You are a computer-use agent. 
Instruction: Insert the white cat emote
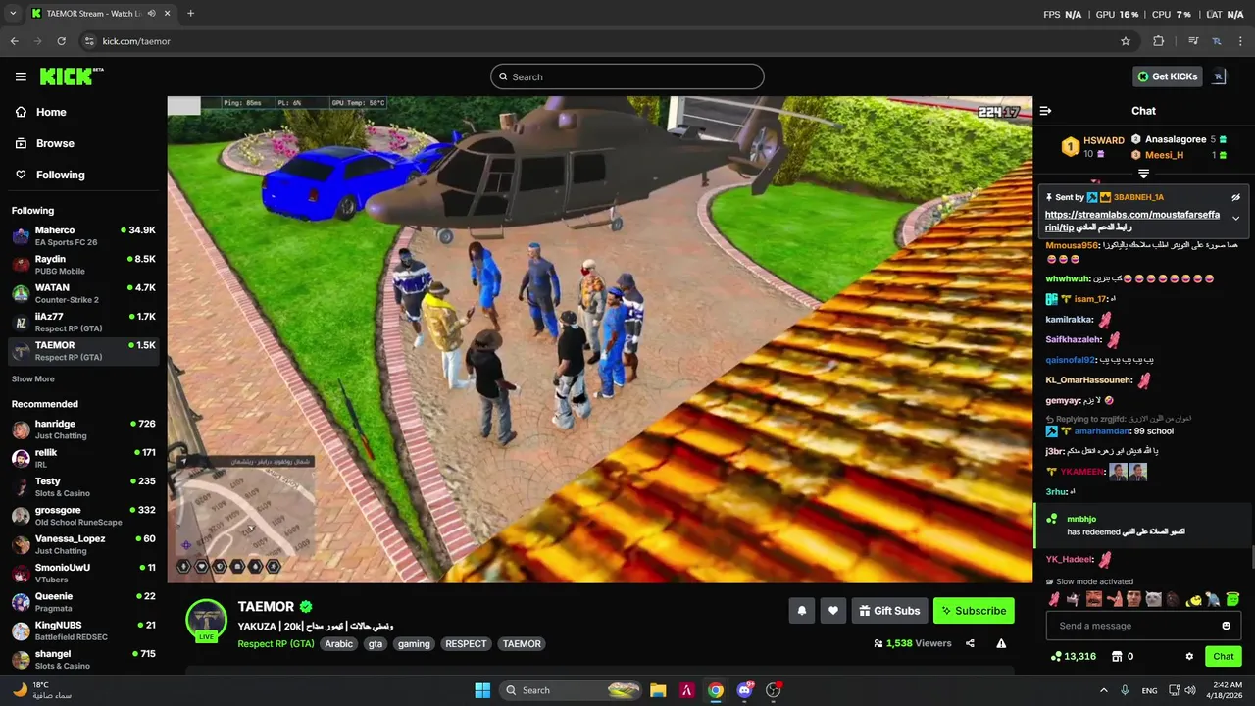pyautogui.click(x=1153, y=599)
